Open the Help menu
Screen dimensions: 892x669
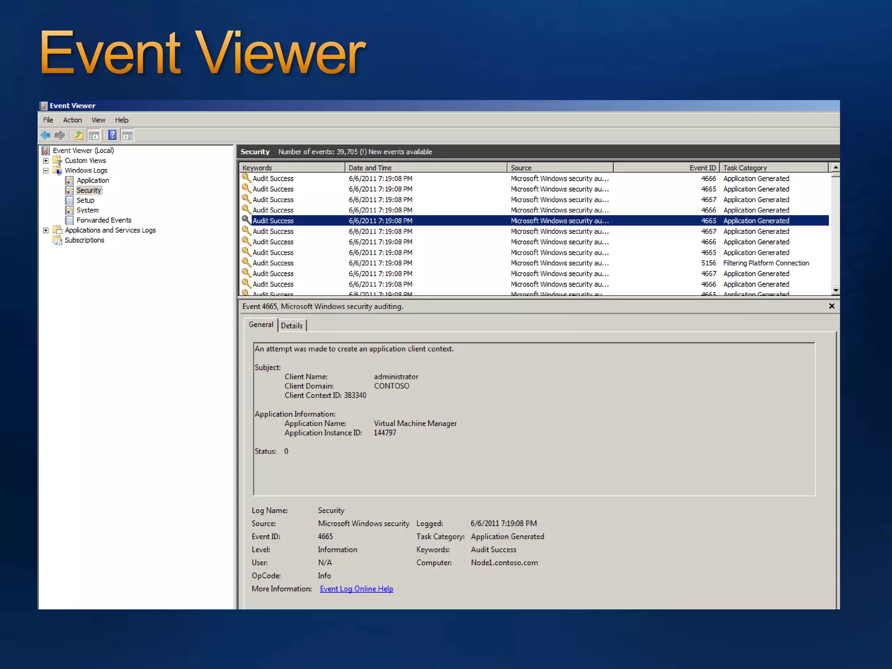(122, 120)
